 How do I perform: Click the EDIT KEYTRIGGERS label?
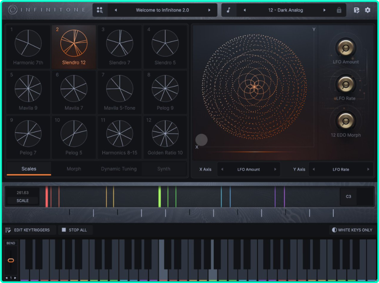click(x=32, y=230)
